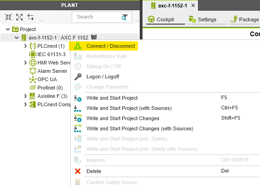
Task: Collapse the Project root node
Action: [x=8, y=29]
